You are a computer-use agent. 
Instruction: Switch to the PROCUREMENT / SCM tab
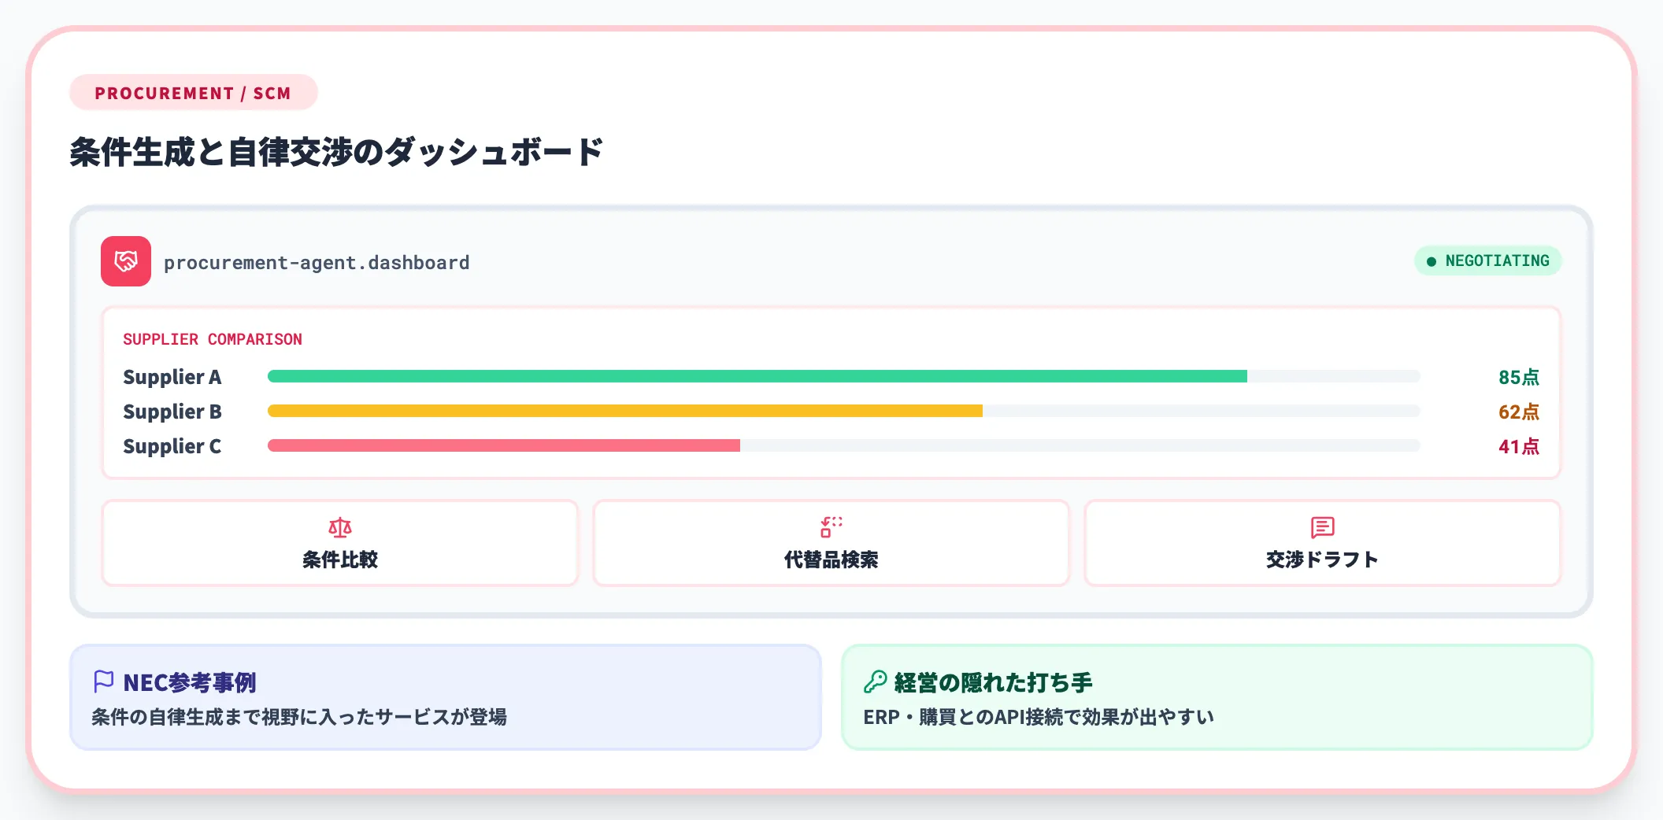point(193,92)
